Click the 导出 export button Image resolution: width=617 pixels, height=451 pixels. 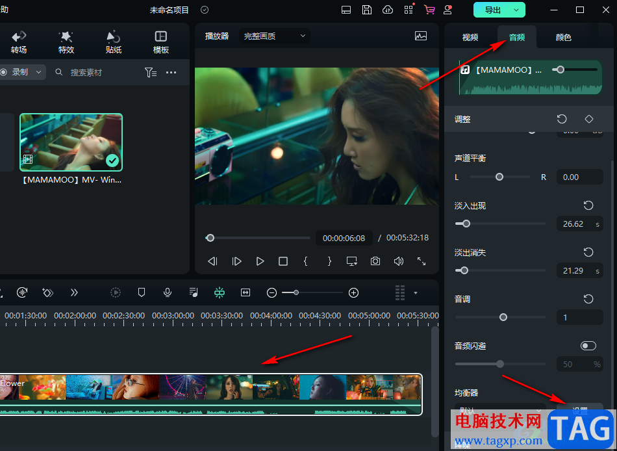493,10
